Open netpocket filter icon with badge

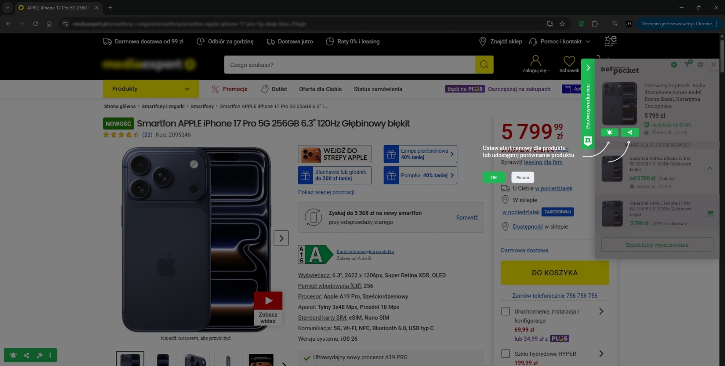tap(687, 64)
